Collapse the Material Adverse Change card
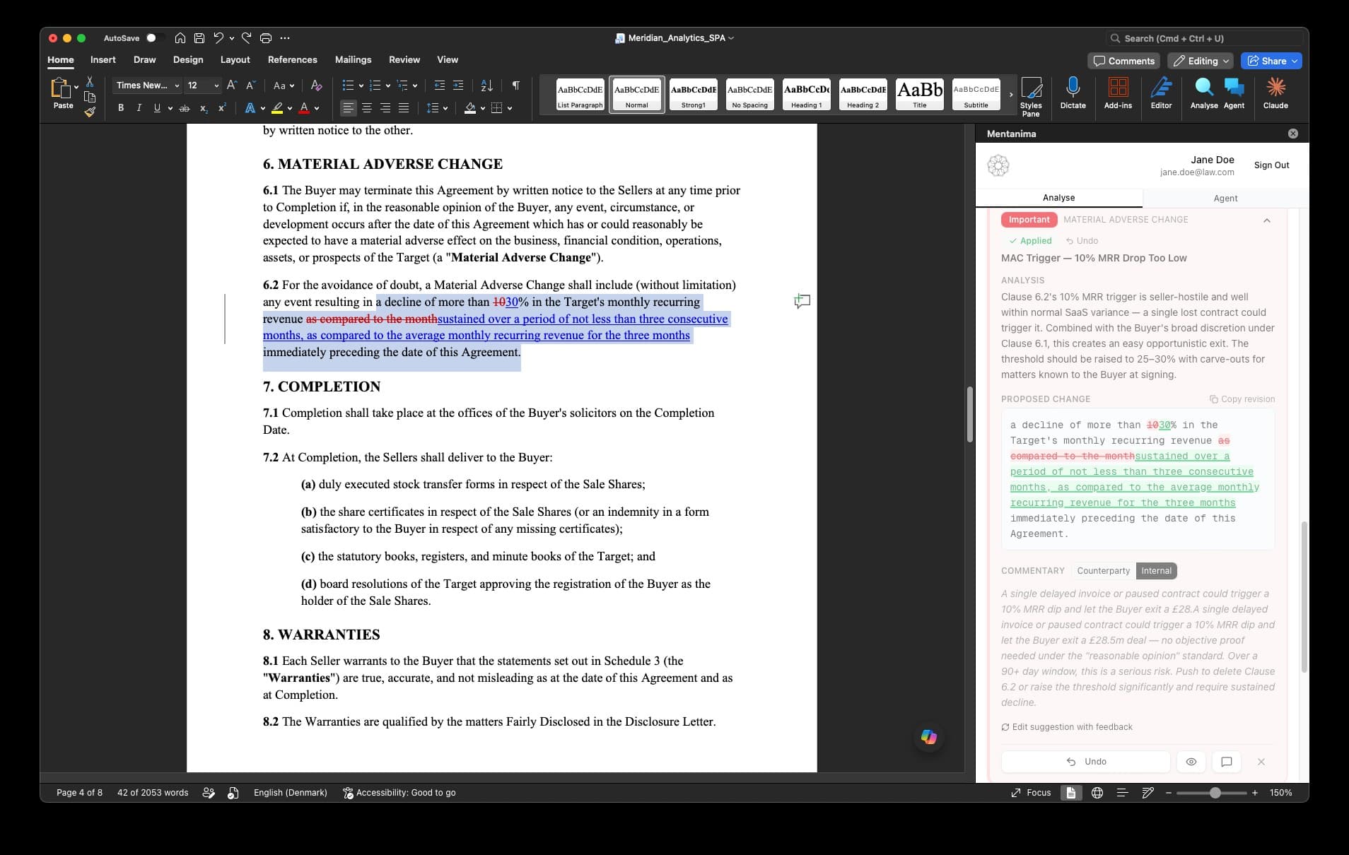The image size is (1349, 855). tap(1267, 220)
